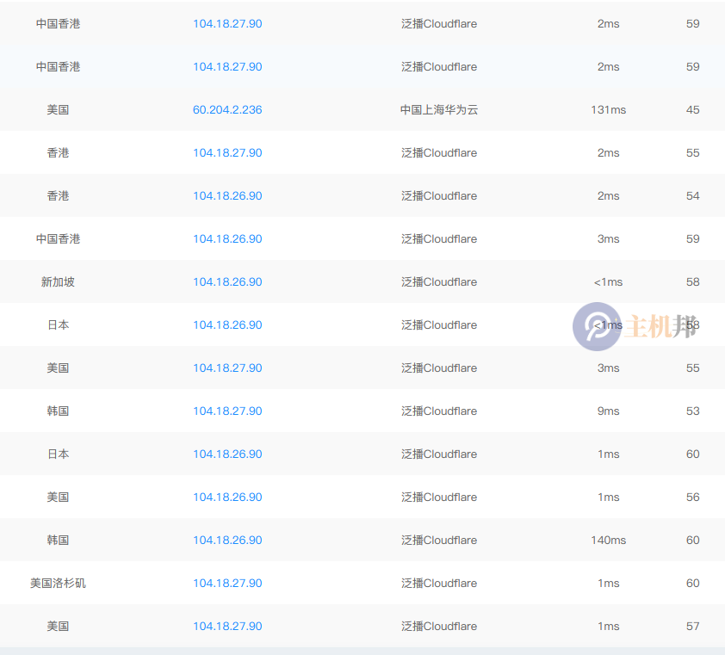725x655 pixels.
Task: Open the IP link in the 中国香港 3ms row
Action: (227, 239)
